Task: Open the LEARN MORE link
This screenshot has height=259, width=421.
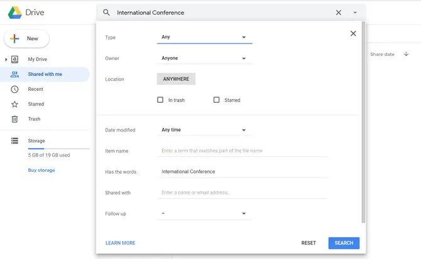Action: (120, 243)
